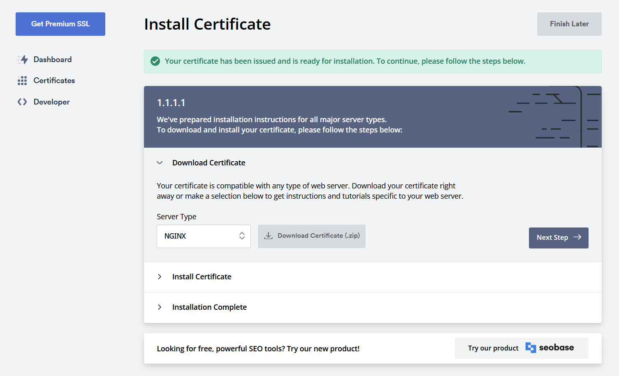Click the Install Certificate page title

207,24
